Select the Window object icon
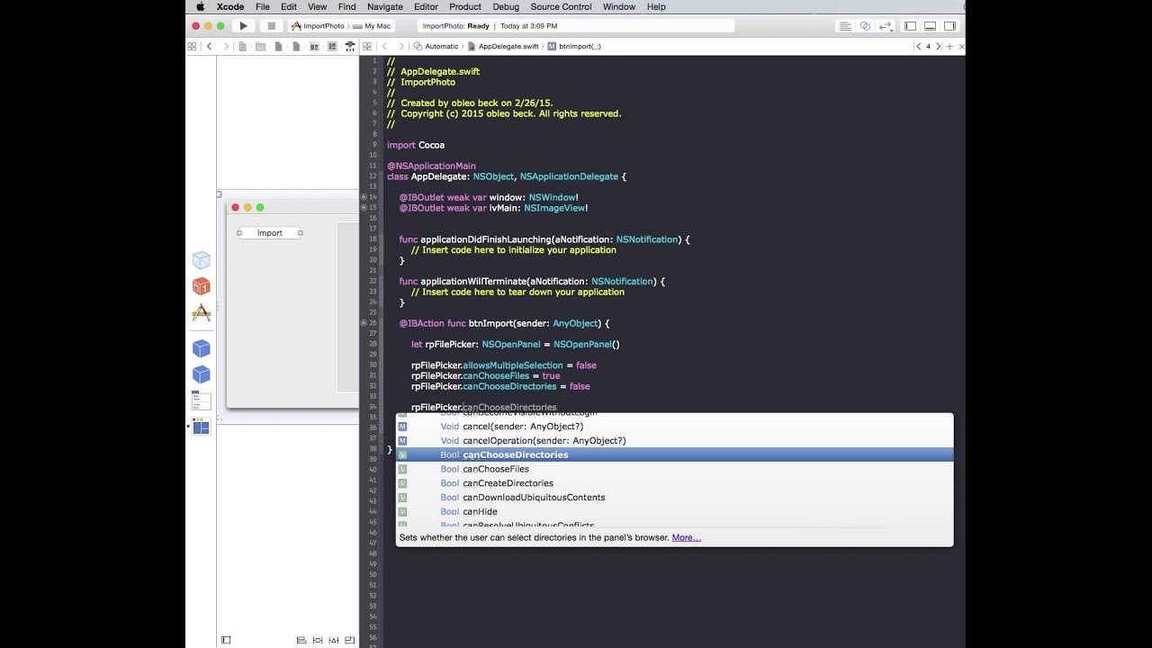The height and width of the screenshot is (648, 1152). coord(202,427)
